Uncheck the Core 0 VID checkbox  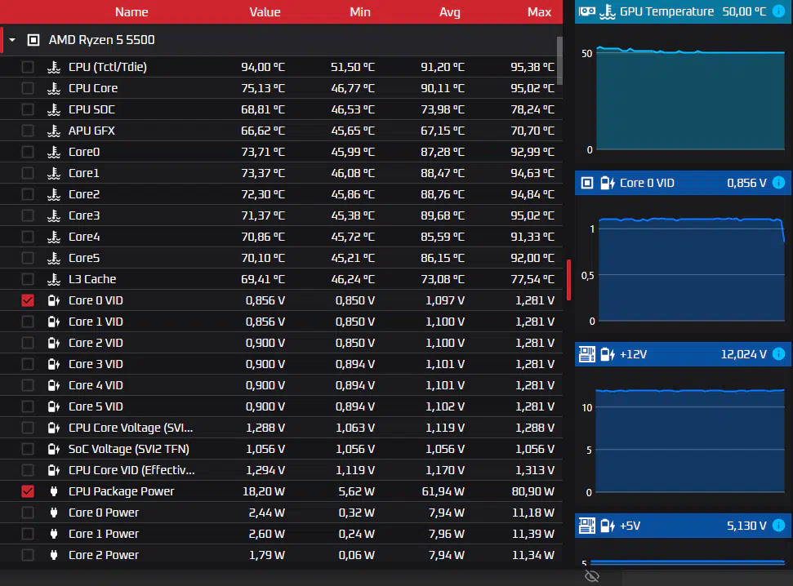click(x=28, y=300)
